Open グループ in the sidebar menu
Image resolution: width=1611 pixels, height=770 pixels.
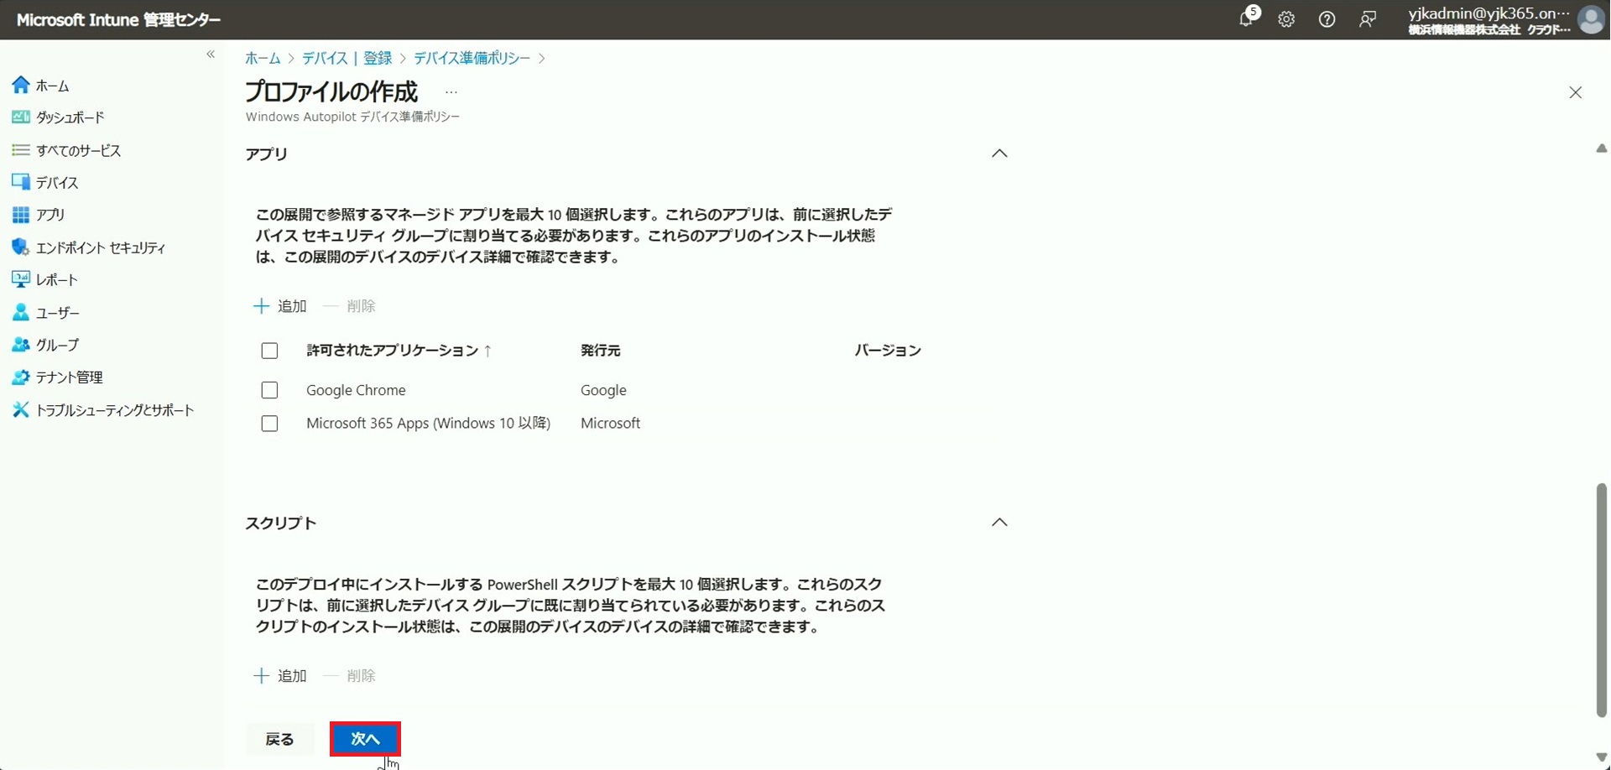point(57,345)
